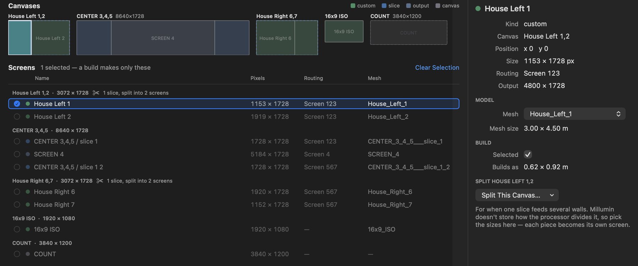
Task: Tick the SCREEN 4 selection circle
Action: [17, 154]
